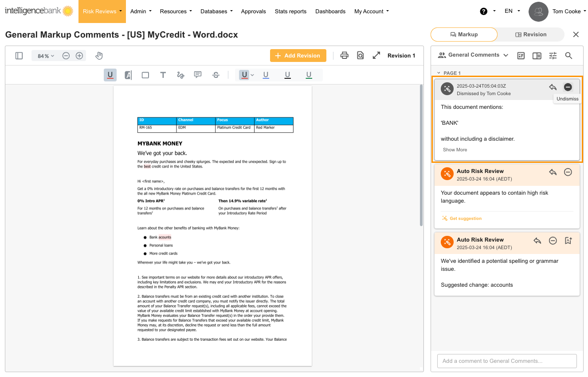Open the Databases dropdown menu
The width and height of the screenshot is (588, 377).
click(217, 12)
